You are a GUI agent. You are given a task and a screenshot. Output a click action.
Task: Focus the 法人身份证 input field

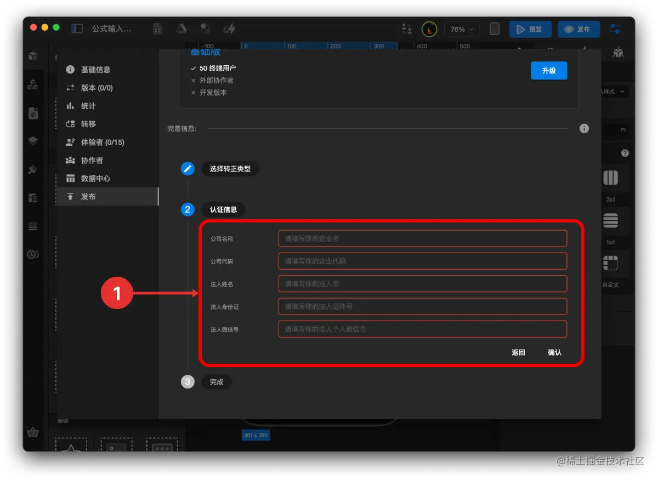pyautogui.click(x=423, y=306)
